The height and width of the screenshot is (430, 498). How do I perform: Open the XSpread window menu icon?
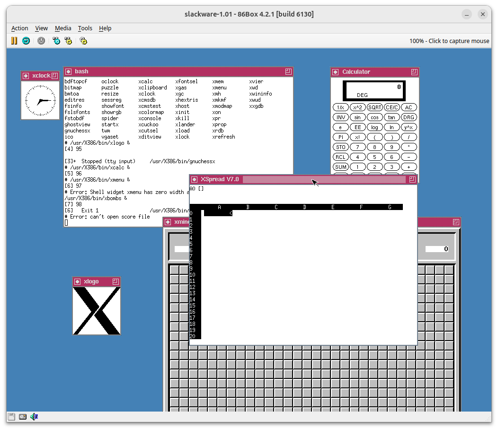coord(195,179)
